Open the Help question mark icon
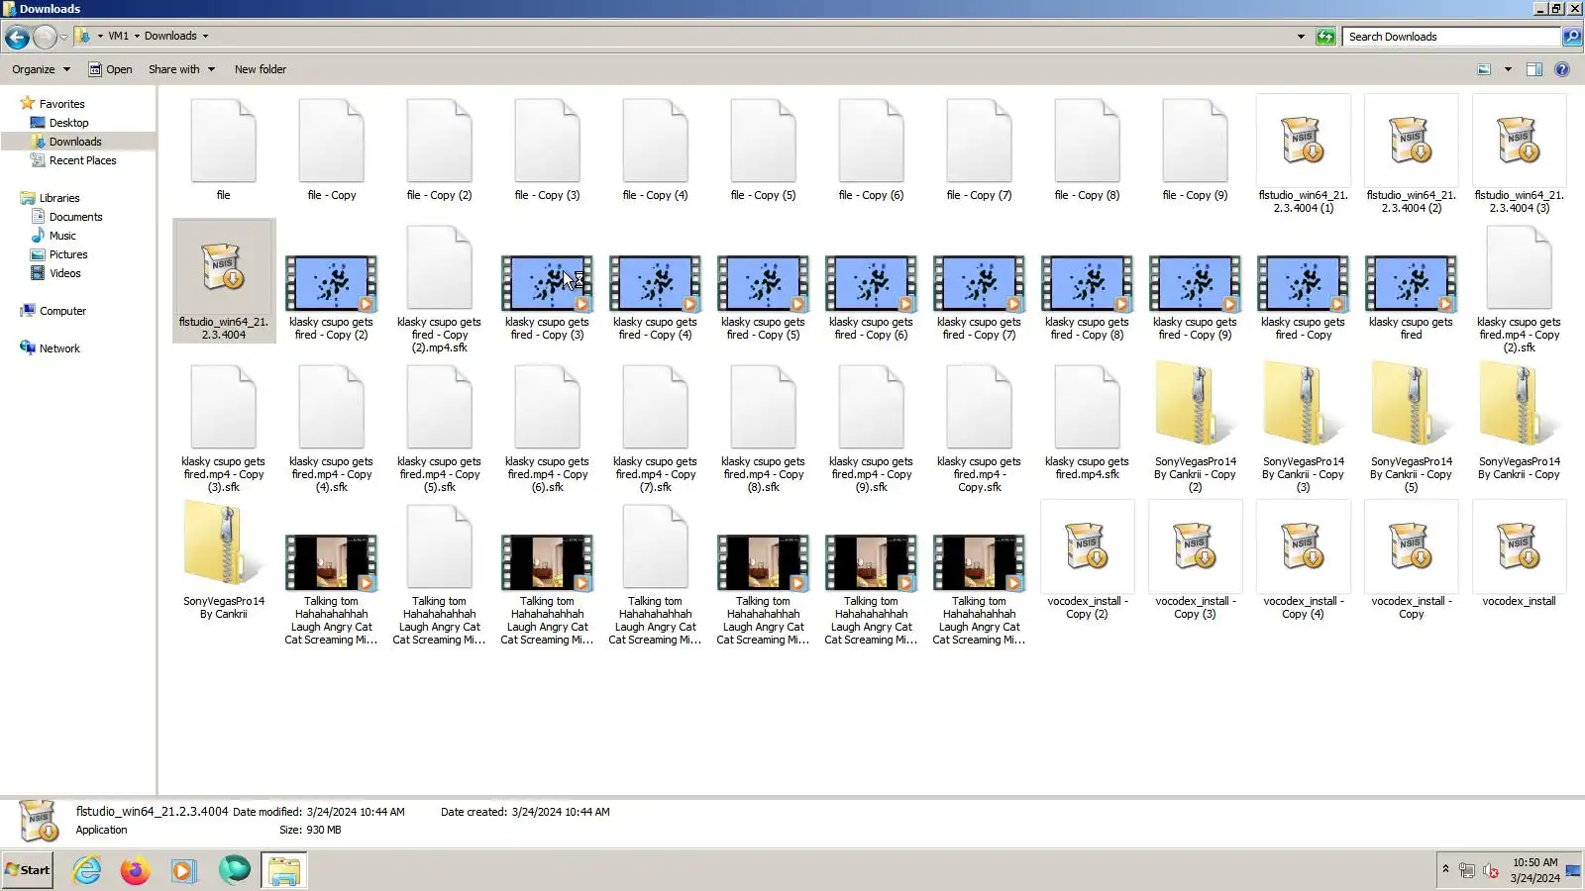Viewport: 1585px width, 891px height. tap(1562, 69)
